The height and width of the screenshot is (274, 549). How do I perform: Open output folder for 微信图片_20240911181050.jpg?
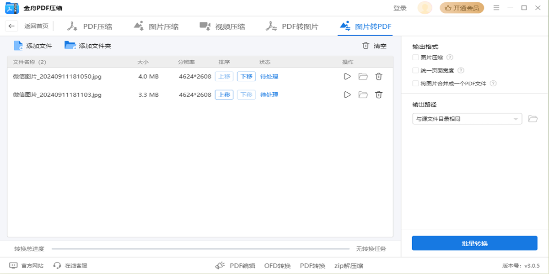(x=363, y=76)
